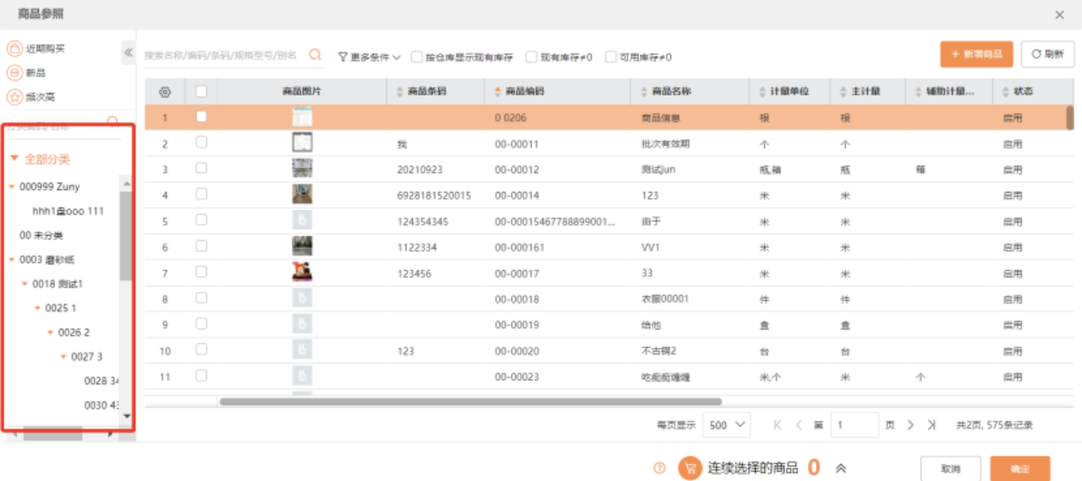Click the search magnifier icon
This screenshot has height=481, width=1082.
click(x=314, y=55)
